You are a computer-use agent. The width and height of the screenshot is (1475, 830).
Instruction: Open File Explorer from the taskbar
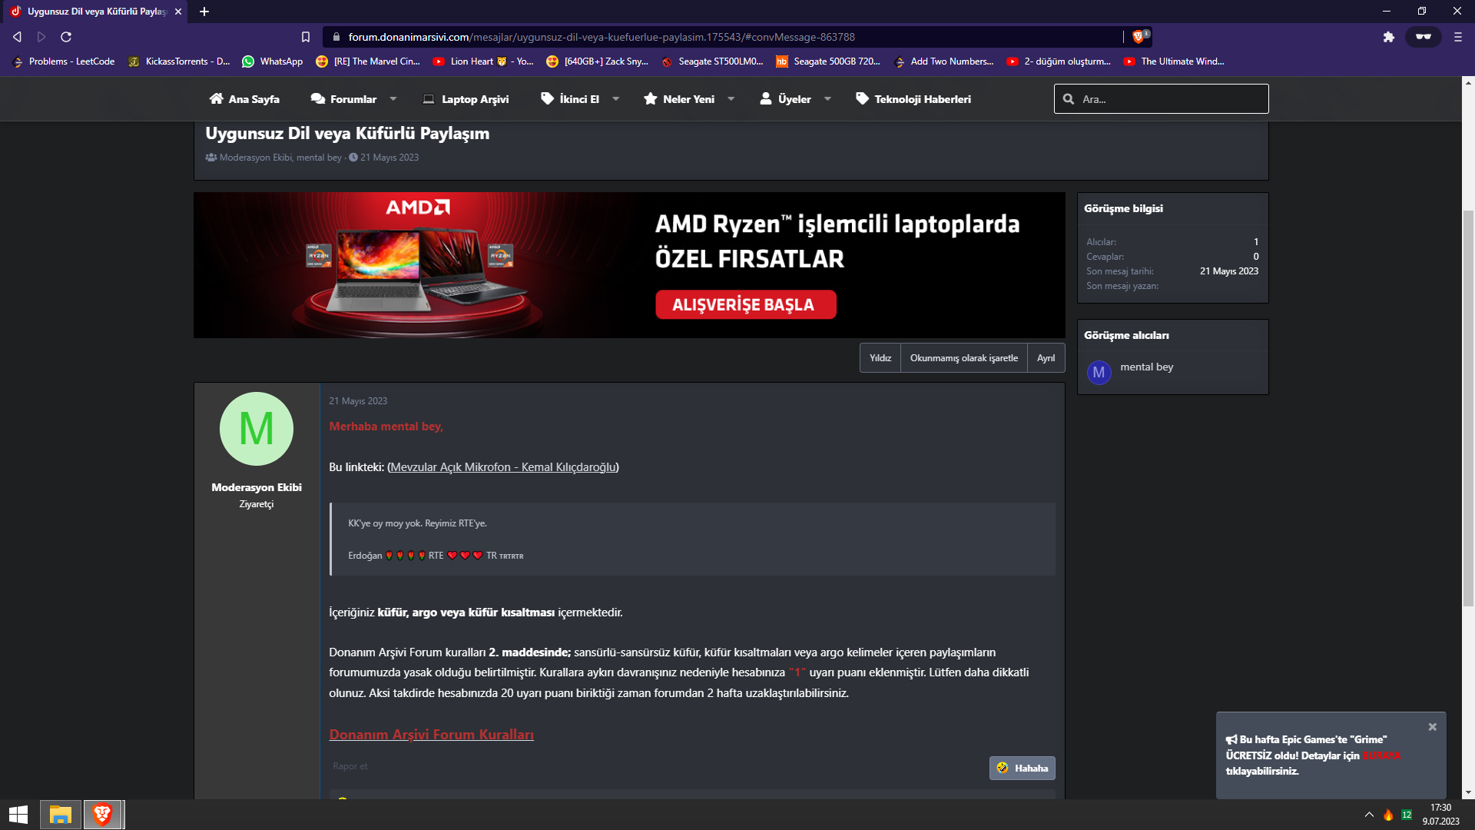60,815
